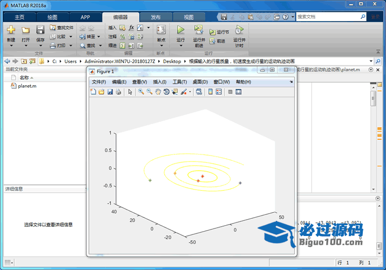Toggle Hide Plot Tools in Figure 1
Image resolution: width=386 pixels, height=270 pixels.
[230, 92]
